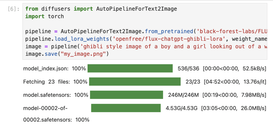This screenshot has width=273, height=127.
Task: Click the 536/536 download stats text
Action: click(222, 69)
